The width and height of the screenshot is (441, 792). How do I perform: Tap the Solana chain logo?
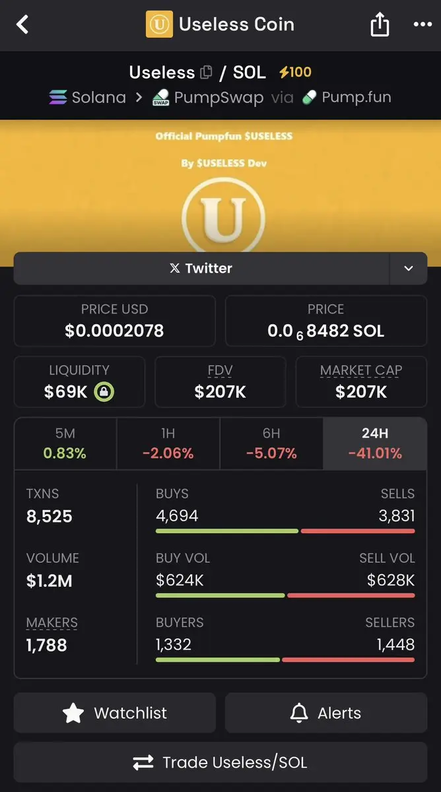[58, 98]
